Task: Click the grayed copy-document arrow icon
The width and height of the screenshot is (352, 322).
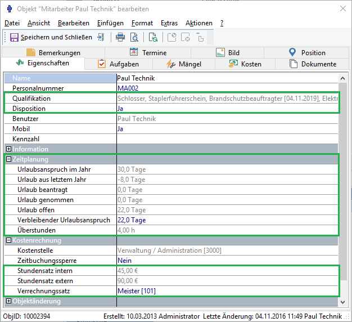Action: pyautogui.click(x=200, y=37)
